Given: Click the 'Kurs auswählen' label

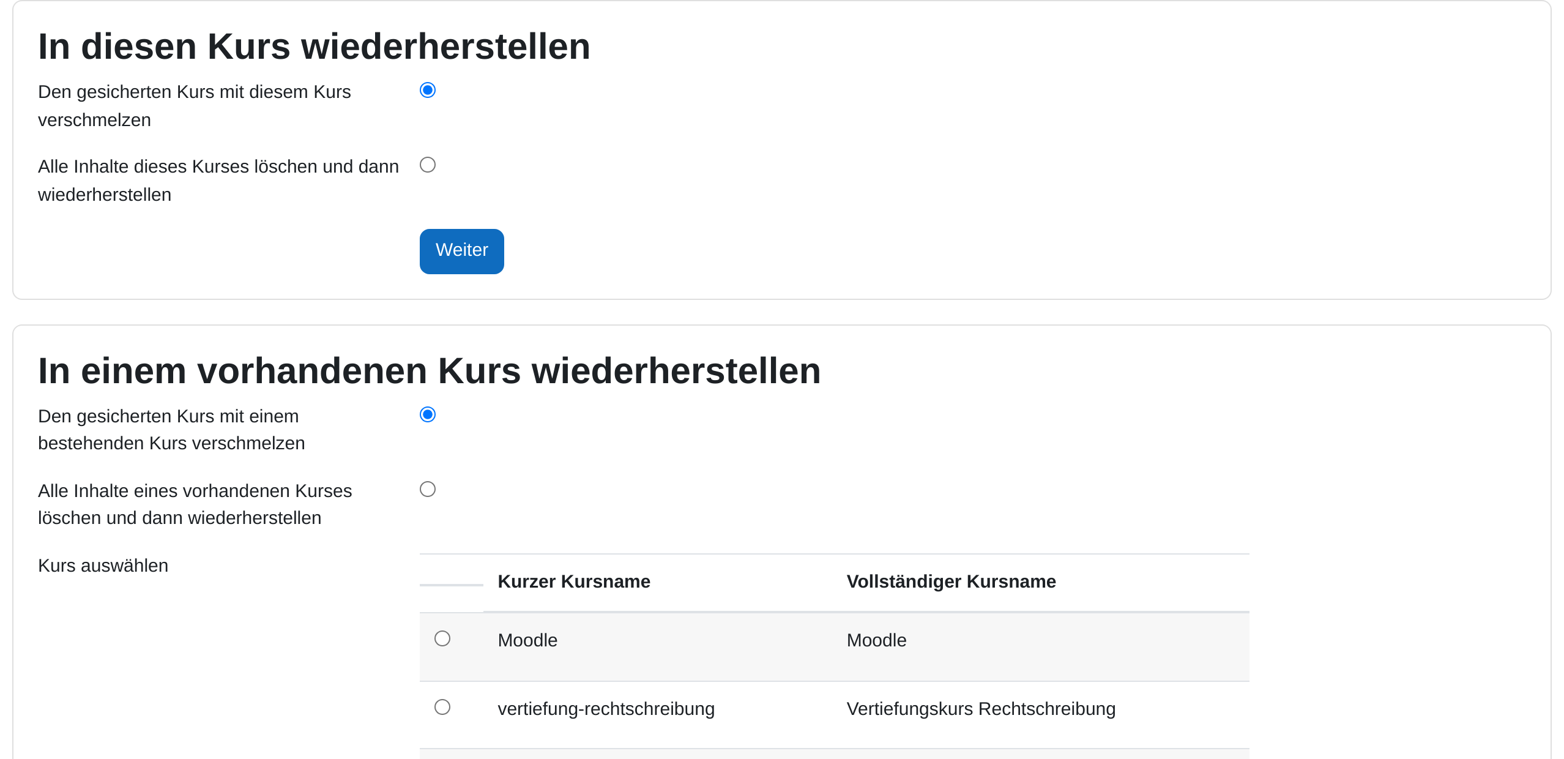Looking at the screenshot, I should coord(103,566).
